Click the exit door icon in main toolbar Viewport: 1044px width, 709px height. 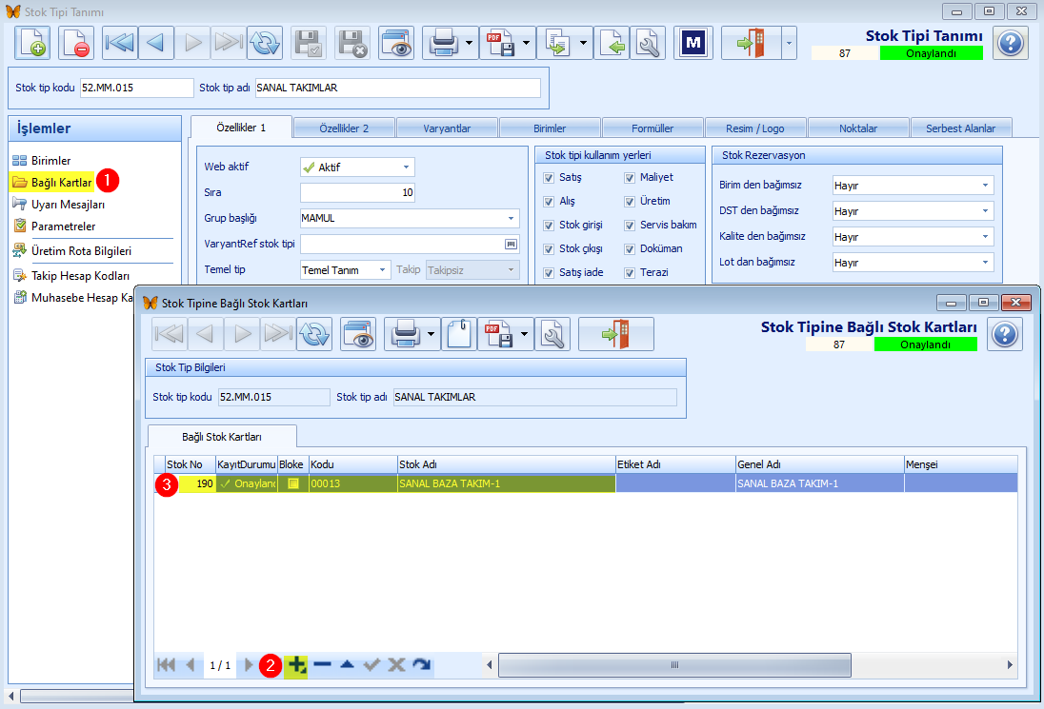point(751,43)
